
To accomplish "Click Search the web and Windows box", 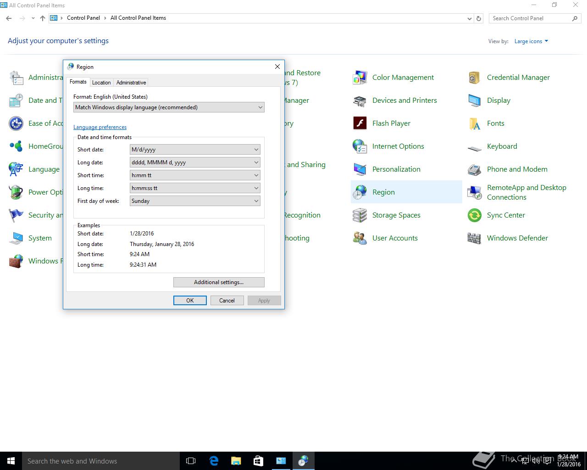I will [101, 461].
